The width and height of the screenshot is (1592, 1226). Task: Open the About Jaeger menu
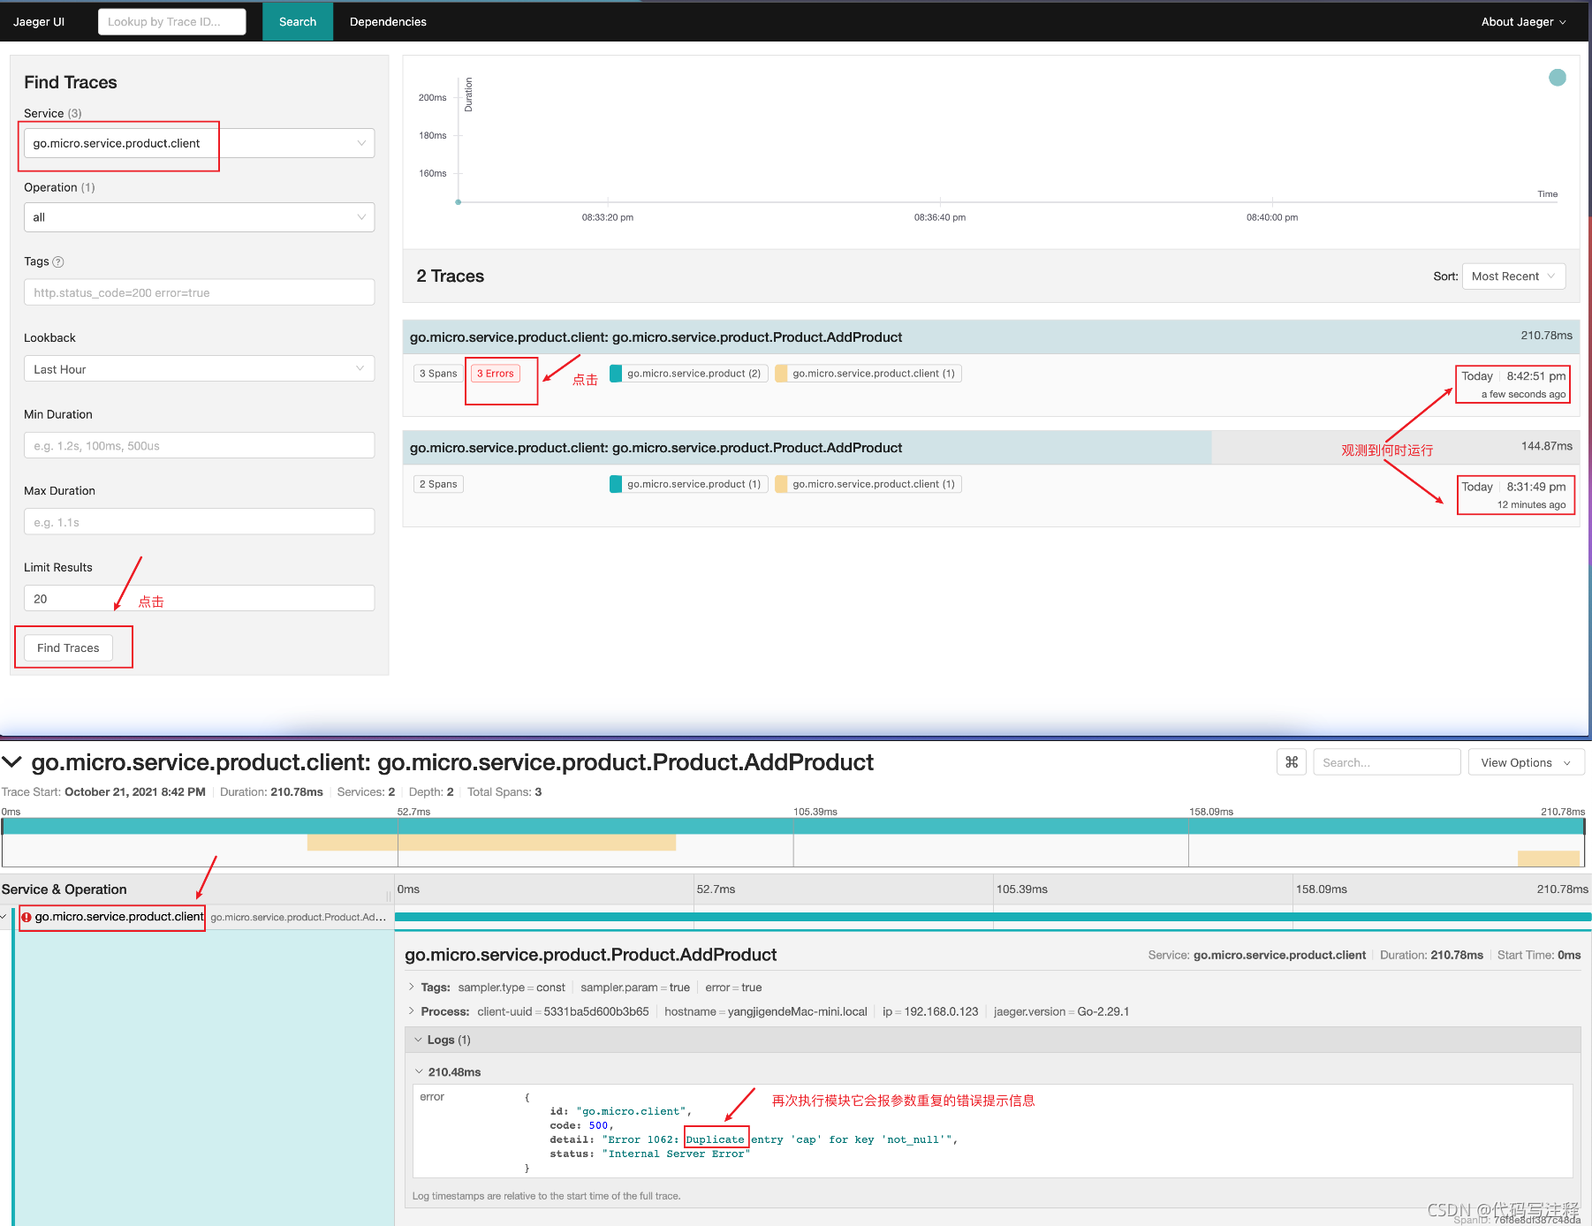(x=1522, y=22)
